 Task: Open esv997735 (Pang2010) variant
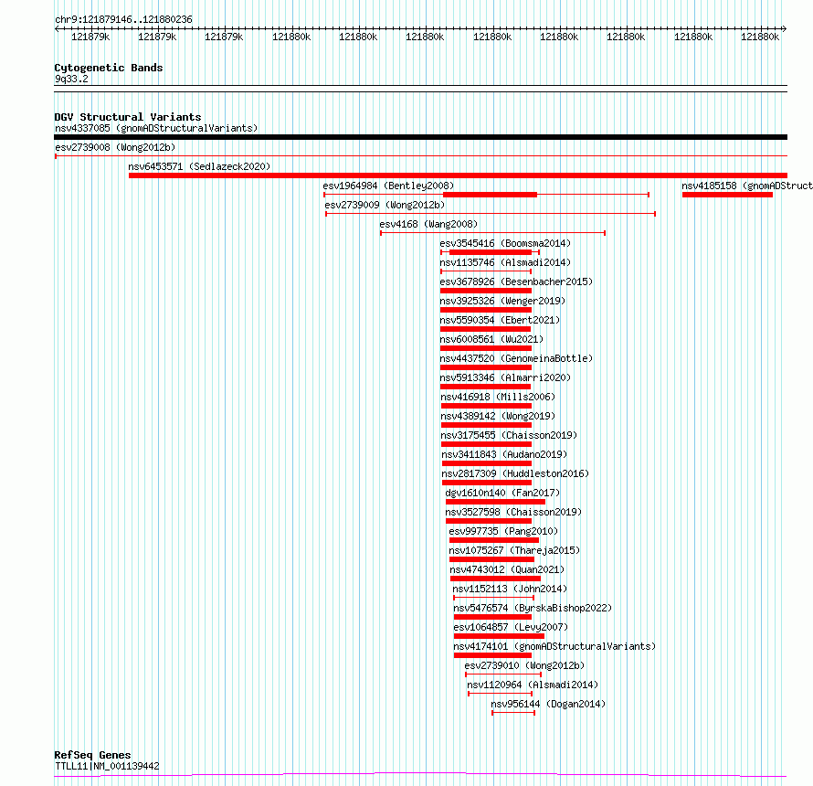coord(503,531)
